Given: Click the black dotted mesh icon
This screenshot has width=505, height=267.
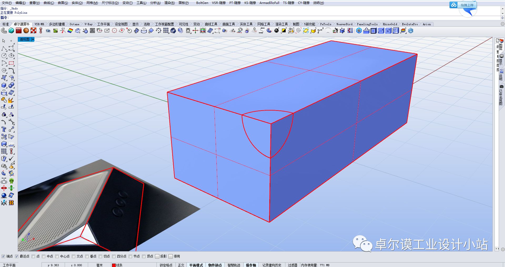Looking at the screenshot, I should click(x=92, y=31).
